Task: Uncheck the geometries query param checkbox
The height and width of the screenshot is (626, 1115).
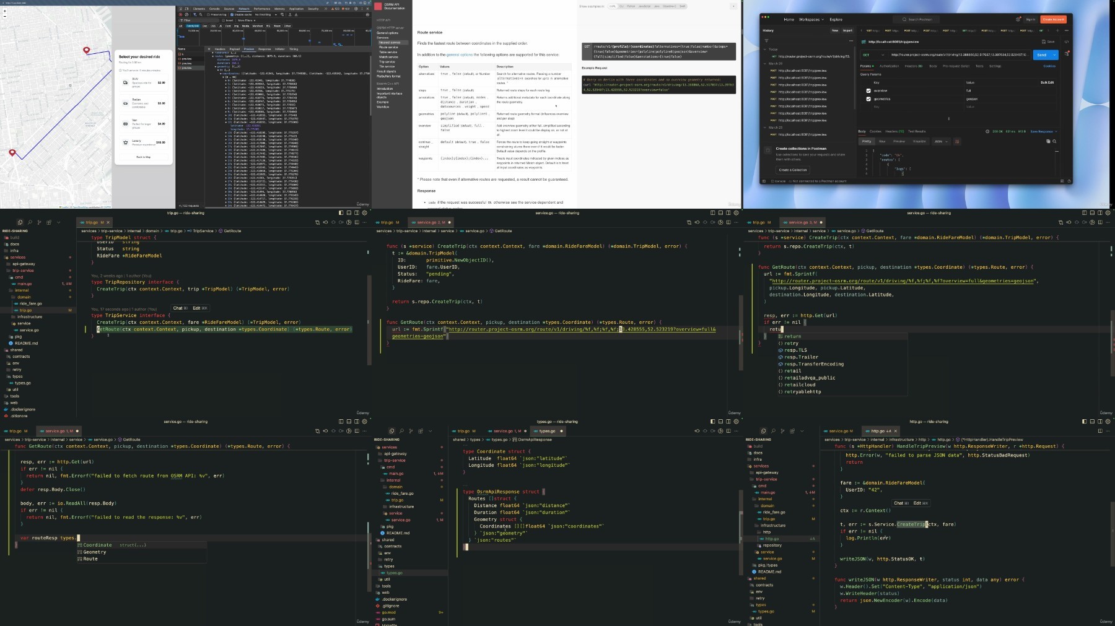Action: pyautogui.click(x=868, y=99)
